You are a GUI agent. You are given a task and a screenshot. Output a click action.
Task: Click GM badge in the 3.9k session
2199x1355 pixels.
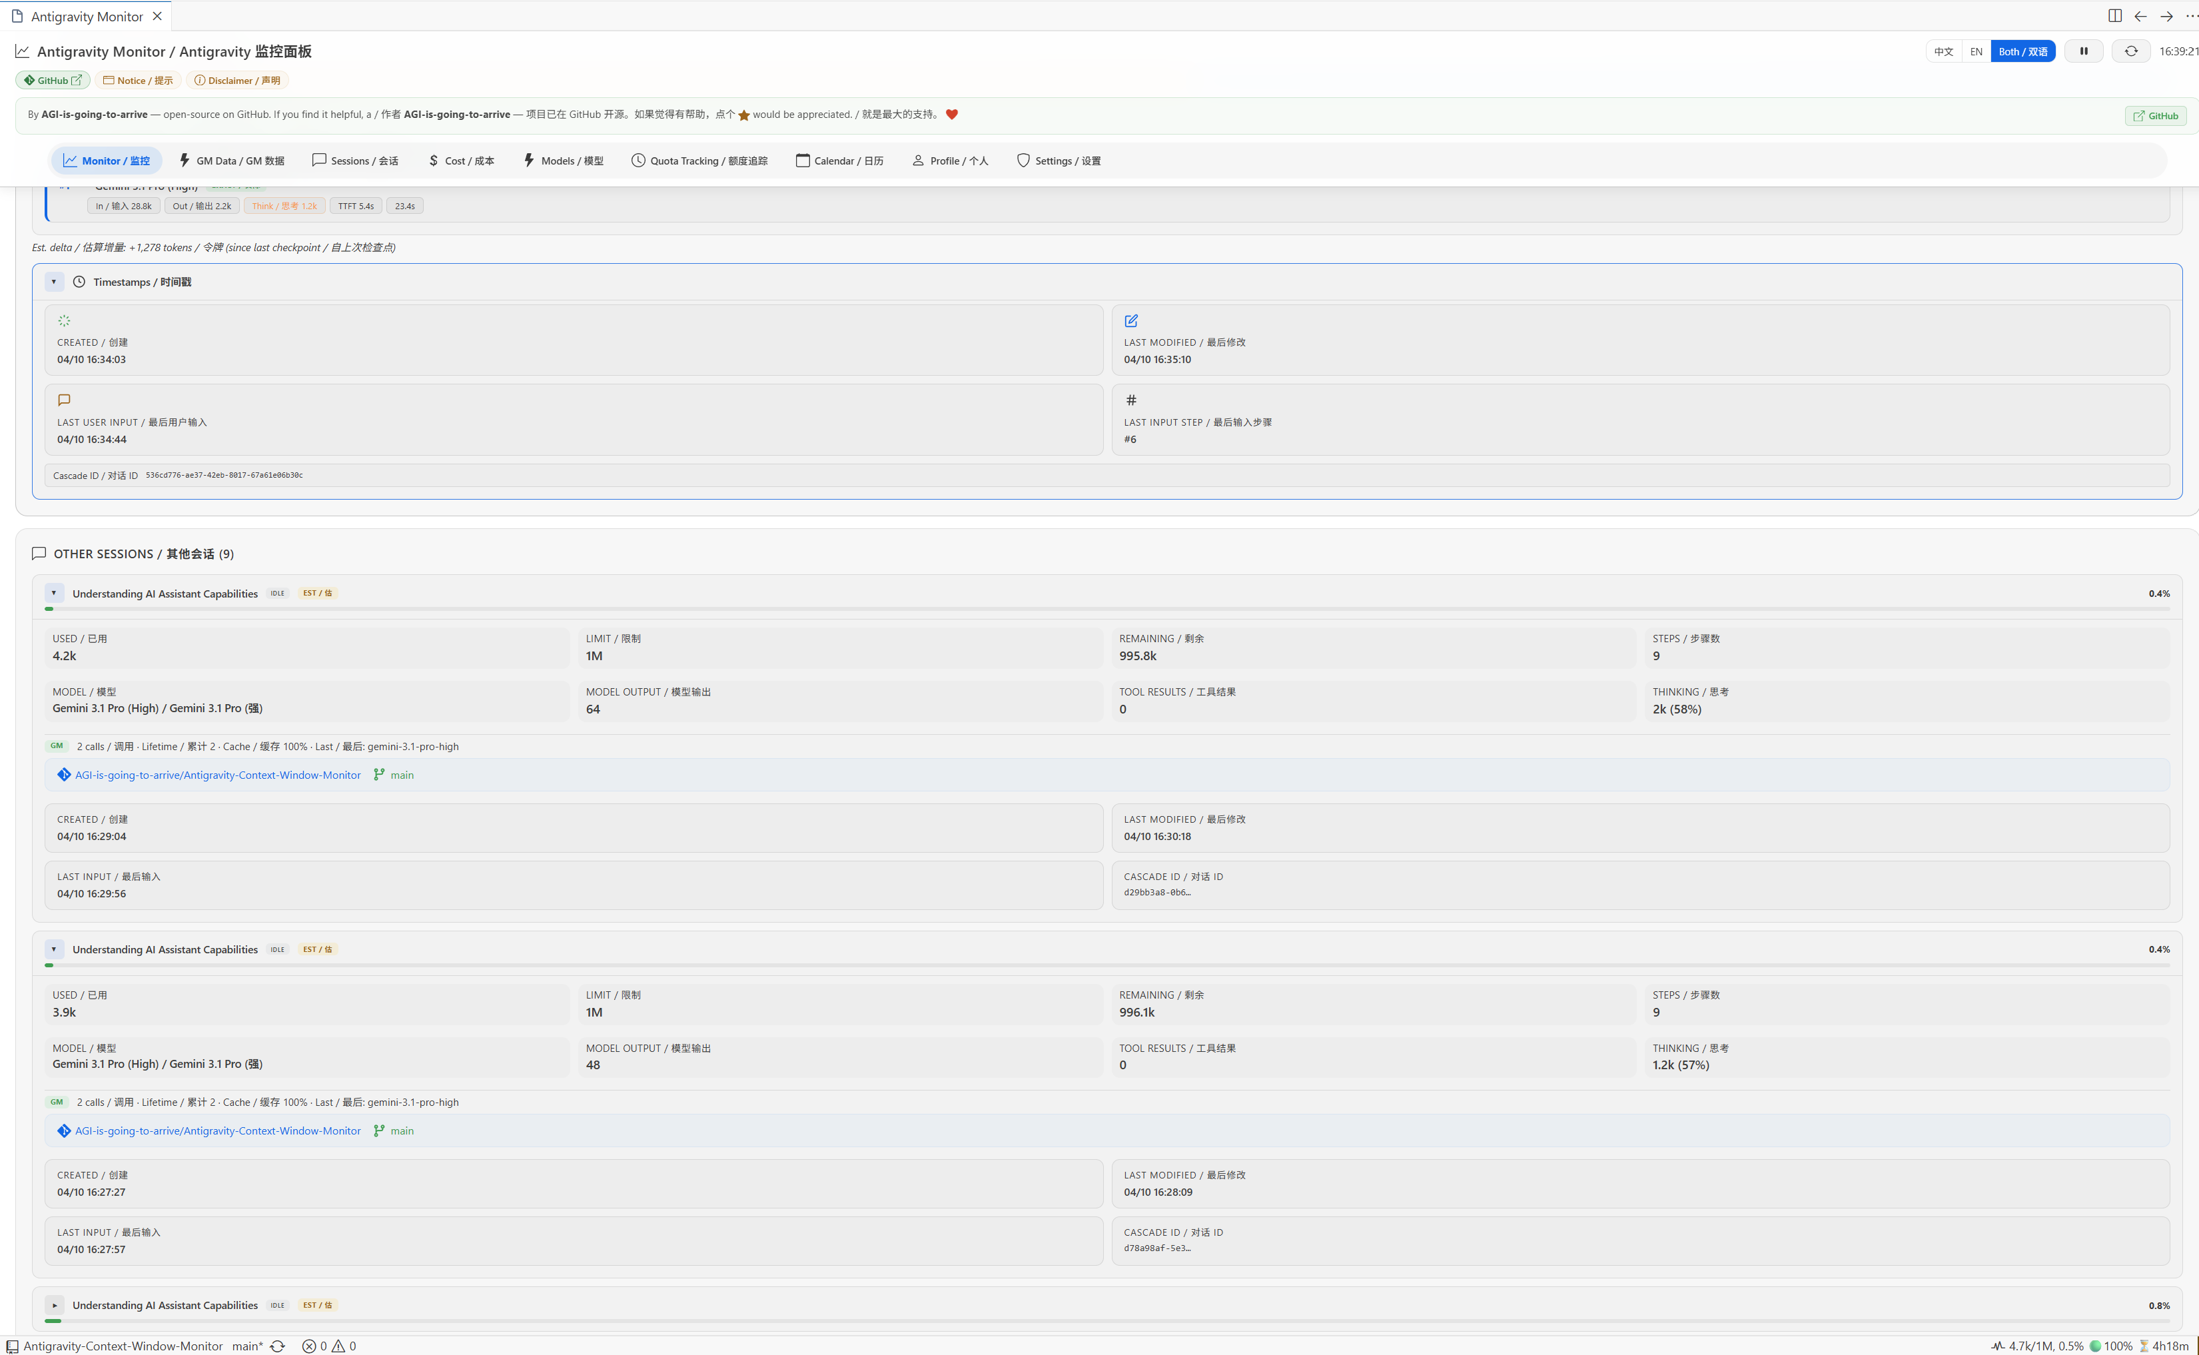point(57,1101)
